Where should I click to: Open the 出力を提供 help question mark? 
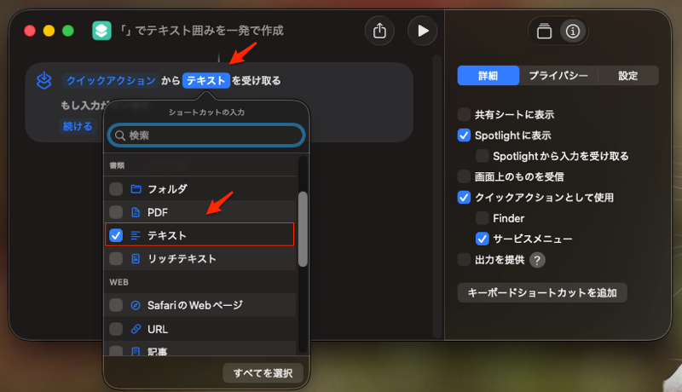click(537, 260)
